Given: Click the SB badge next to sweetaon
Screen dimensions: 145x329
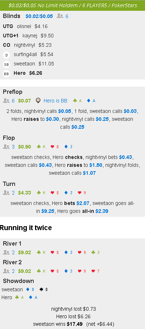Looking at the screenshot, I should pos(6,64).
